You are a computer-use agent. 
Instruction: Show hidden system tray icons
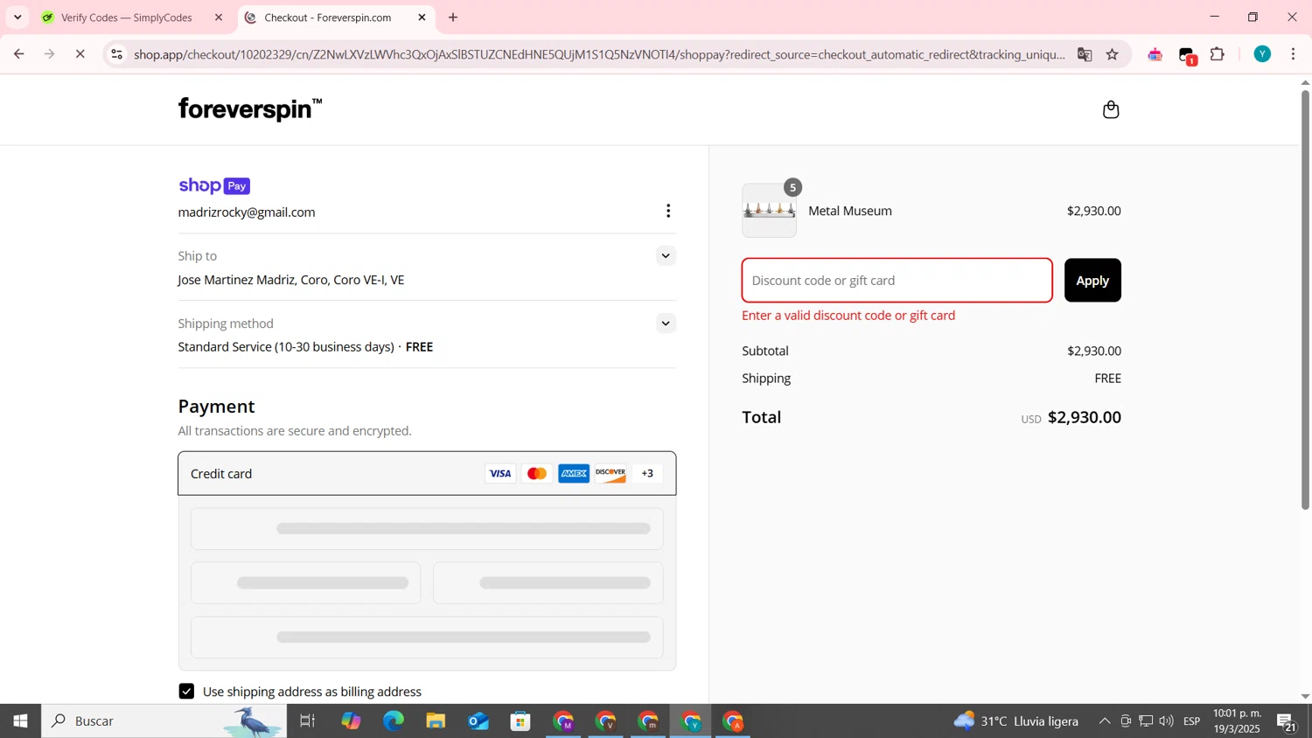click(x=1105, y=721)
